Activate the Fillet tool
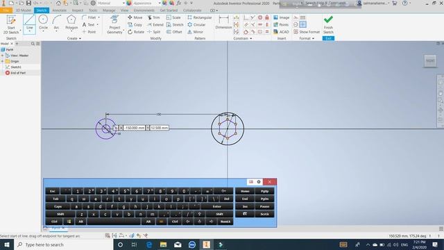This screenshot has height=250, width=444. (x=89, y=17)
